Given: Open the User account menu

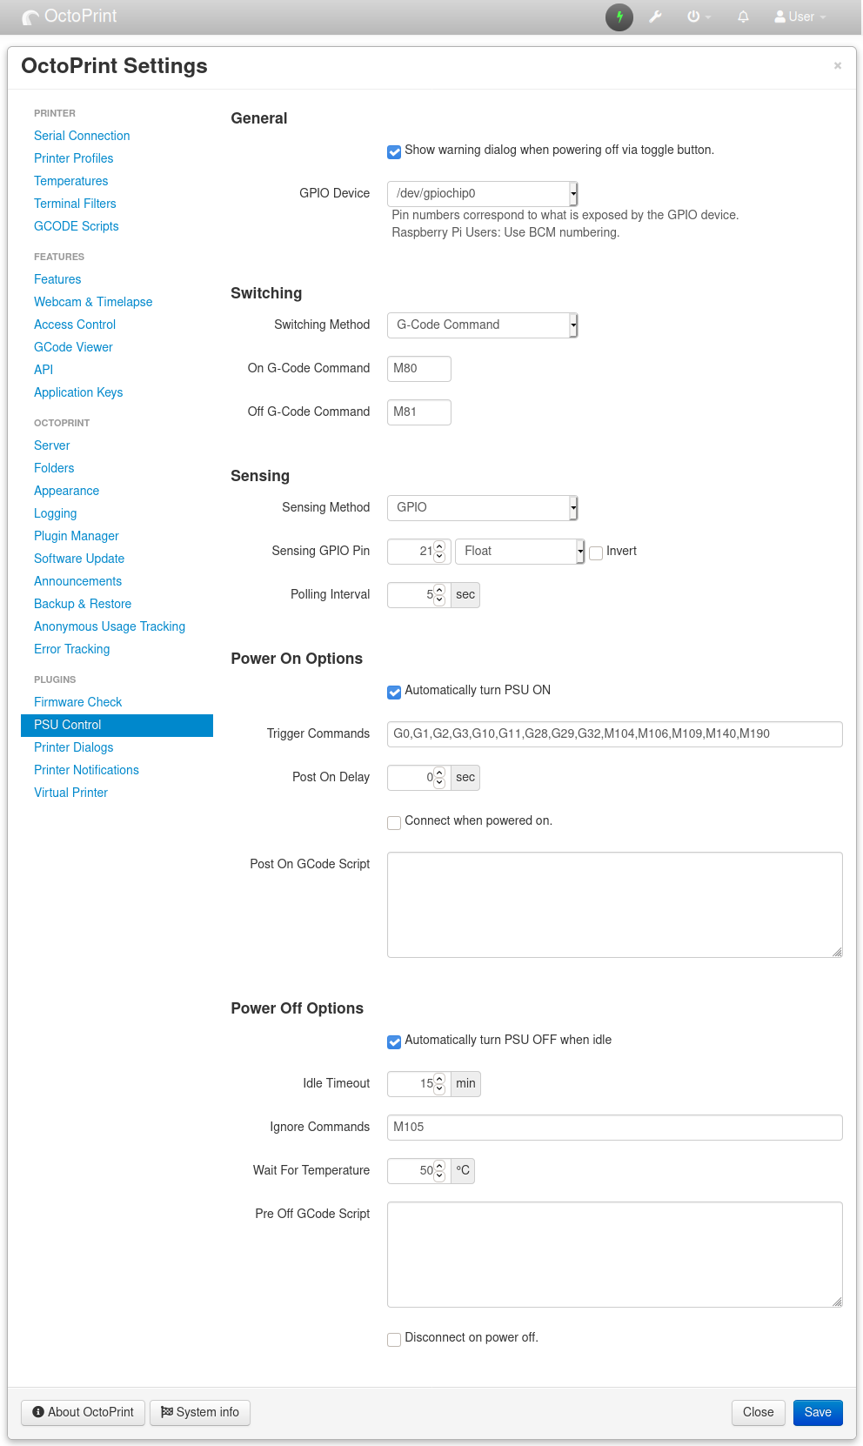Looking at the screenshot, I should tap(800, 17).
